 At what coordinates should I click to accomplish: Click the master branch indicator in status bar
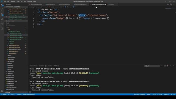(x=4, y=95)
